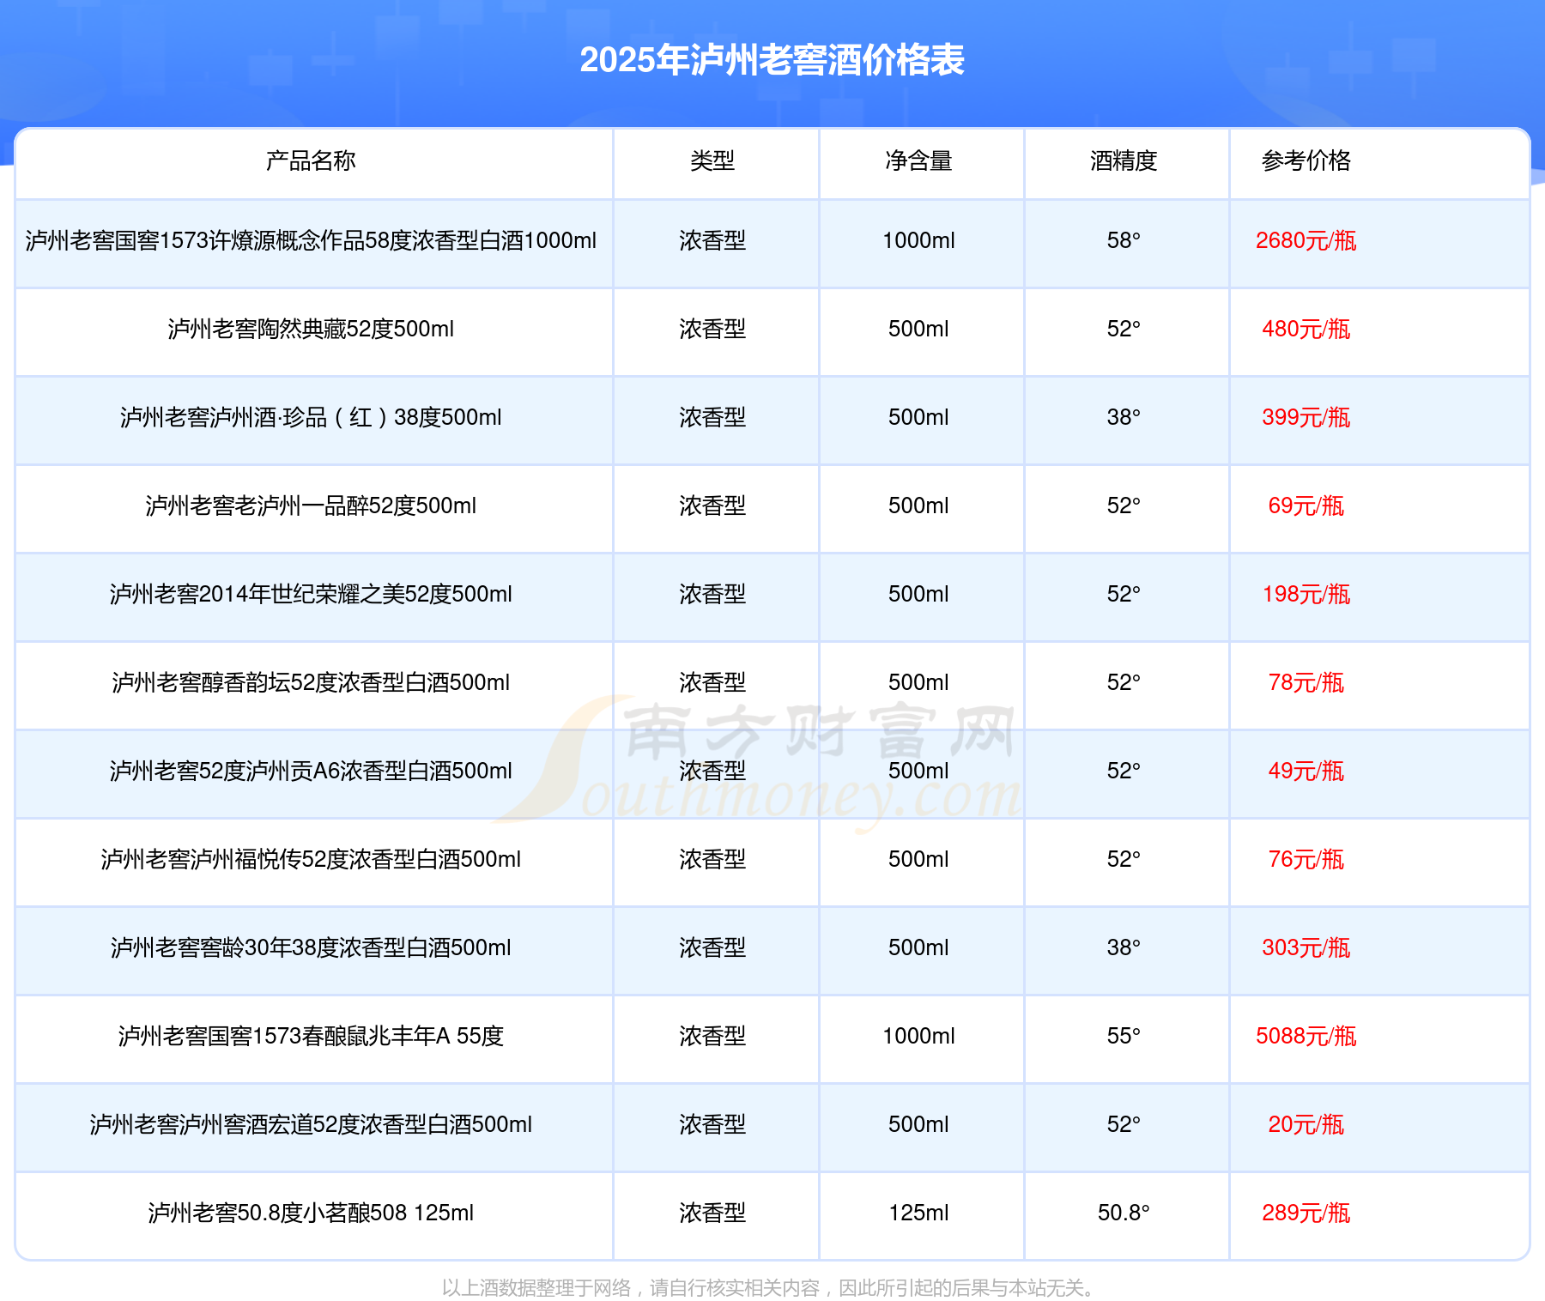Click 52° in the 醇香韵坛 row
The image size is (1545, 1301).
click(1124, 682)
